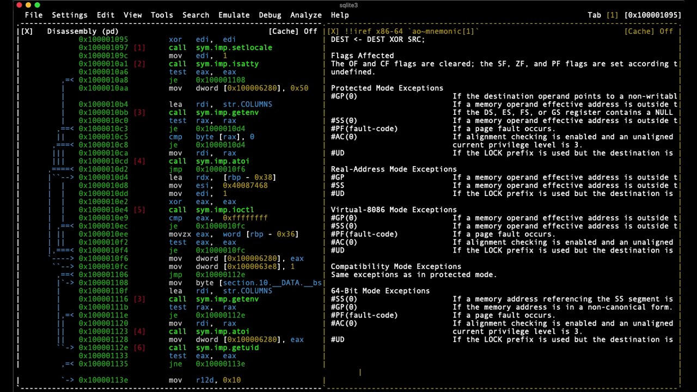Screen dimensions: 697x392
Task: Click the red [5] xref marker
Action: 139,210
